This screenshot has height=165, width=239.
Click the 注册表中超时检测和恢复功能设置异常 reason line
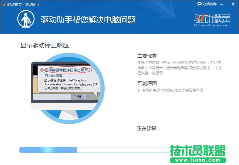tap(170, 90)
